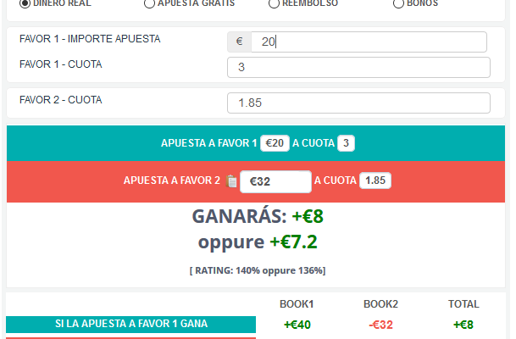Screen dimensions: 516x339
Task: Click the euro currency symbol addon
Action: pos(239,42)
